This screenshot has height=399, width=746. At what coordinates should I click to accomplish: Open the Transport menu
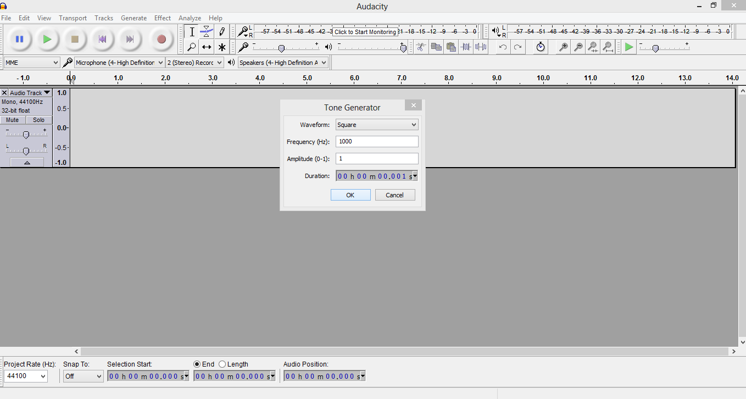73,18
